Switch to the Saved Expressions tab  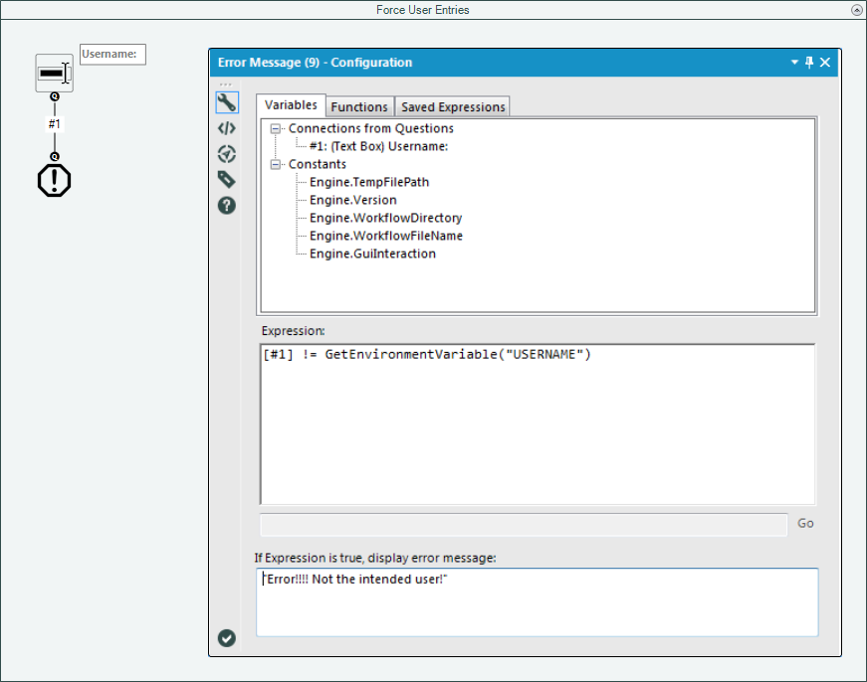click(453, 107)
